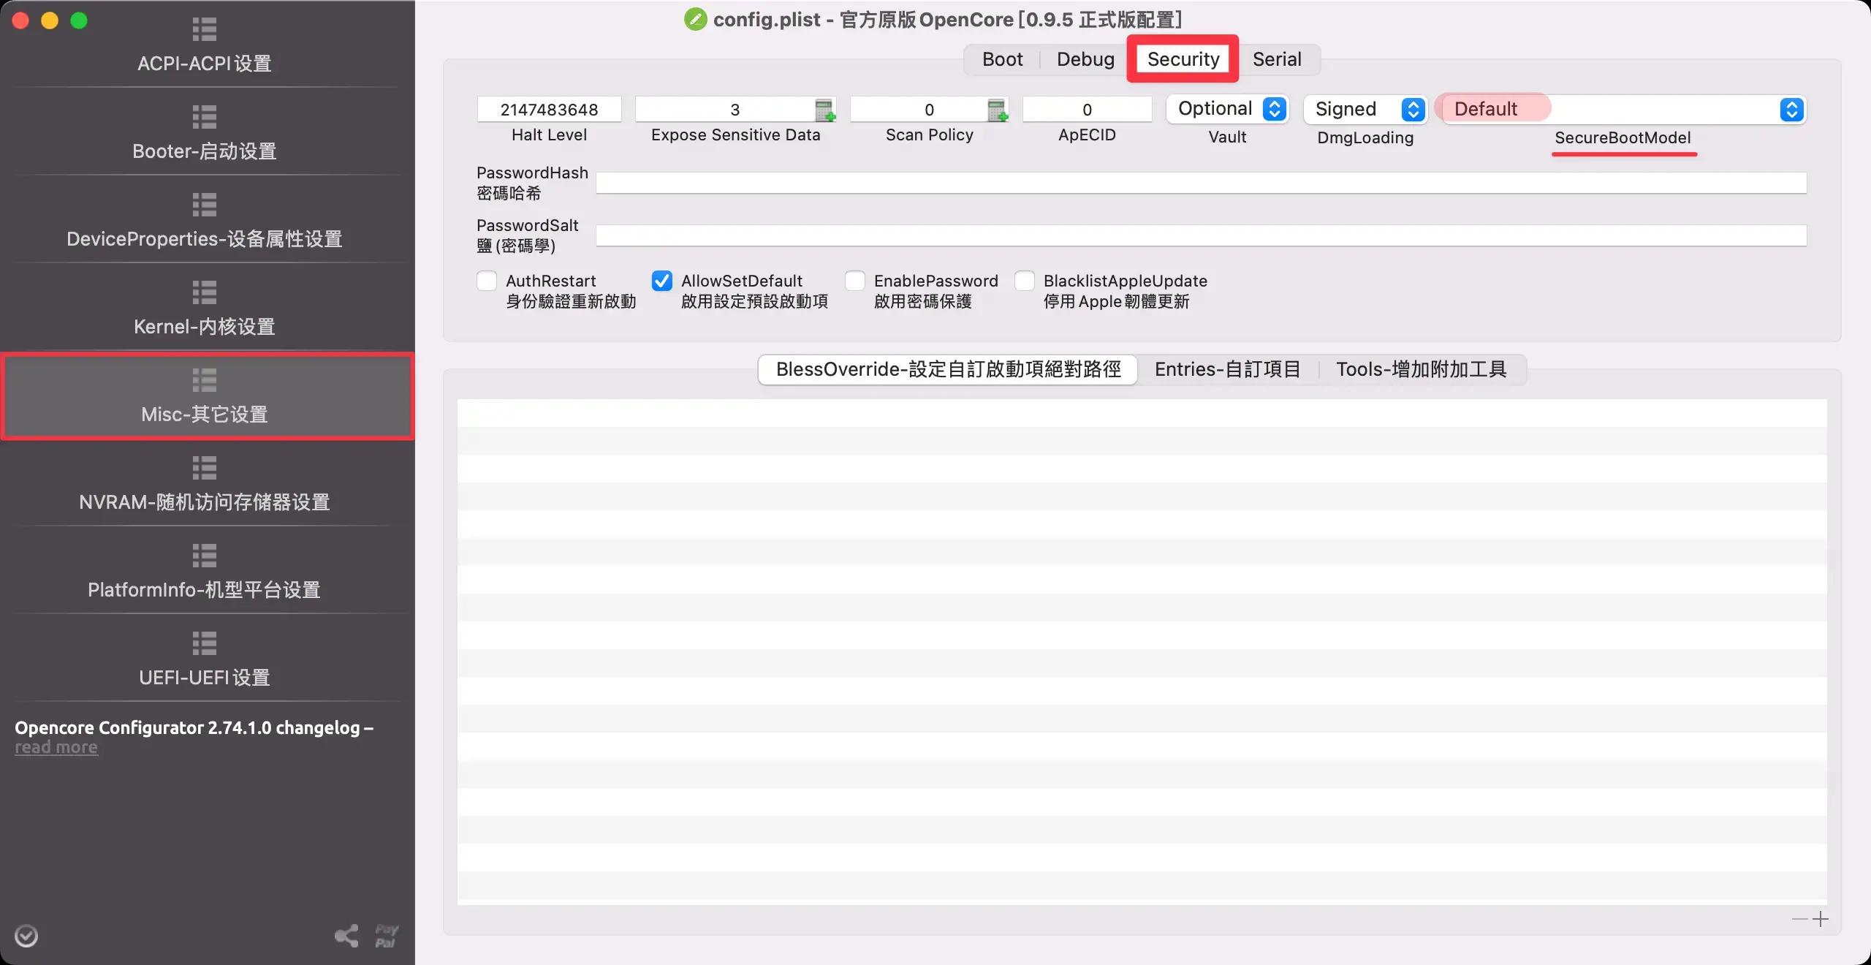Click the BlacklistAppleUpdate 停用 Apple 韌體更新 label
Image resolution: width=1871 pixels, height=965 pixels.
tap(1126, 291)
